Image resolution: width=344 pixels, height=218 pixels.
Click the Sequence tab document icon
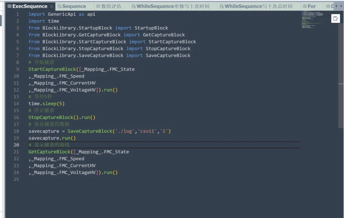(60, 6)
